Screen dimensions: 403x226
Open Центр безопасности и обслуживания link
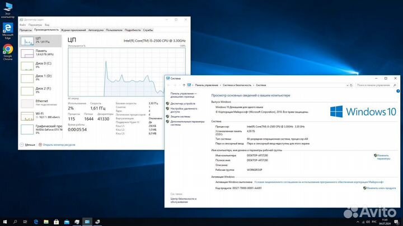coord(184,200)
